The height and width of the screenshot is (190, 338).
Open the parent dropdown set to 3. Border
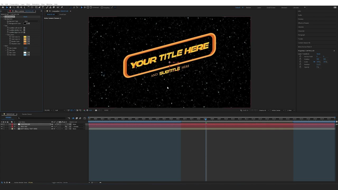(79, 127)
